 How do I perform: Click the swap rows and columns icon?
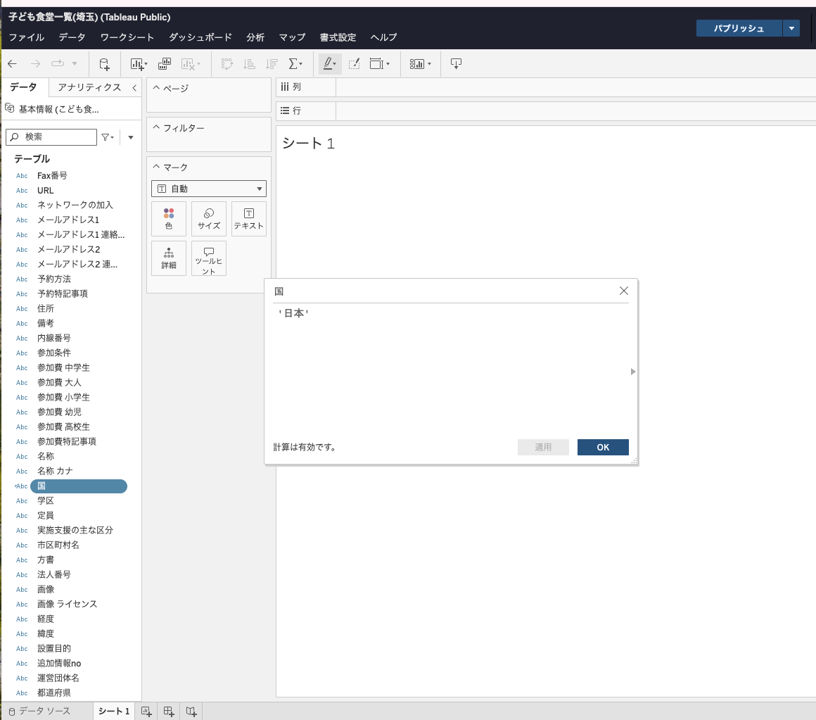click(227, 64)
